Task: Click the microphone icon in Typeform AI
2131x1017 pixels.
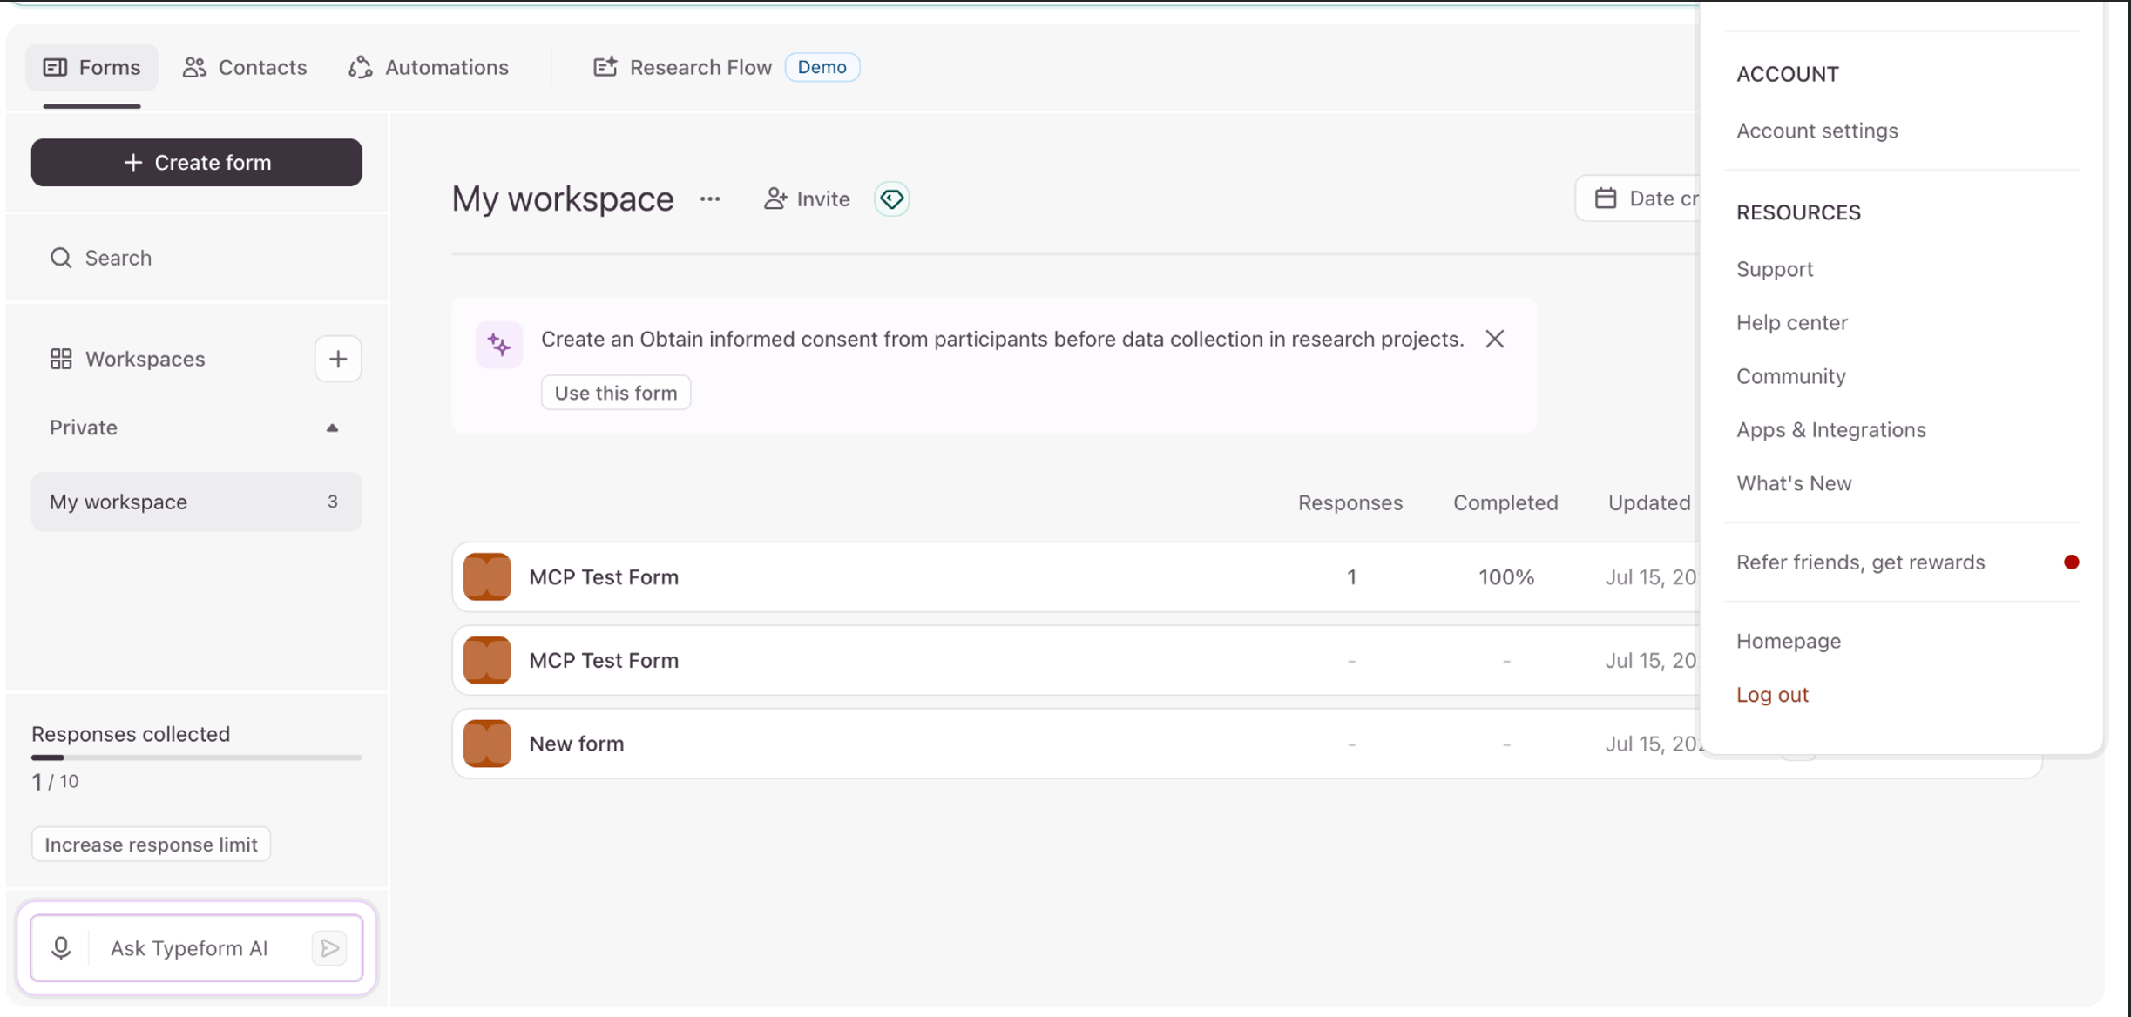Action: (61, 947)
